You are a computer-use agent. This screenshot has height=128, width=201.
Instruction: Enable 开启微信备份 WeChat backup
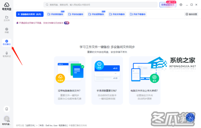pyautogui.click(x=55, y=14)
